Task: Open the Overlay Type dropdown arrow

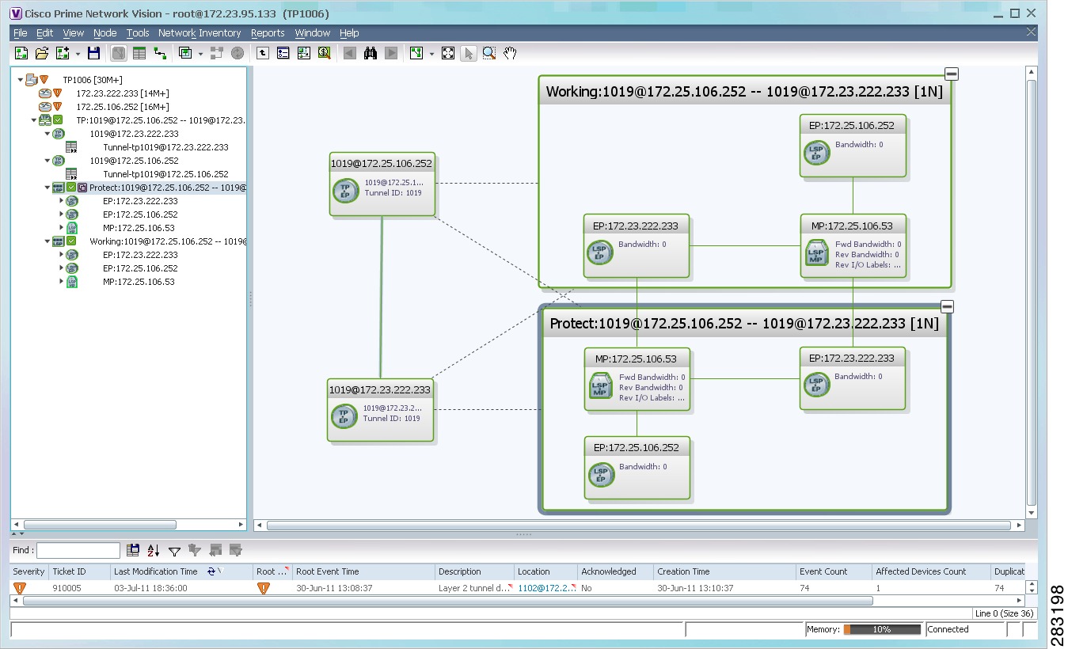Action: pyautogui.click(x=200, y=54)
